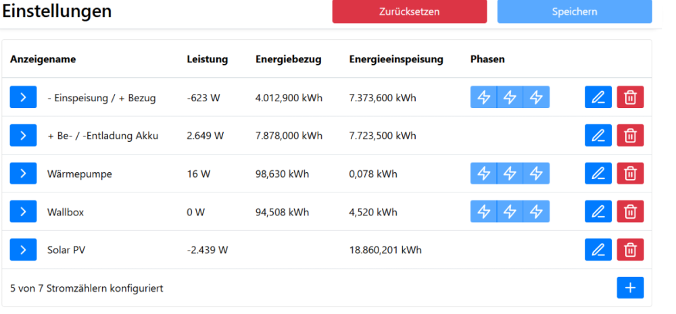Save settings with Speichern button
This screenshot has height=314, width=676.
click(x=575, y=11)
